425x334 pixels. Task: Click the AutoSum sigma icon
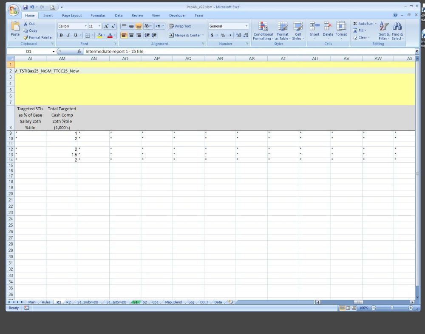pyautogui.click(x=355, y=24)
